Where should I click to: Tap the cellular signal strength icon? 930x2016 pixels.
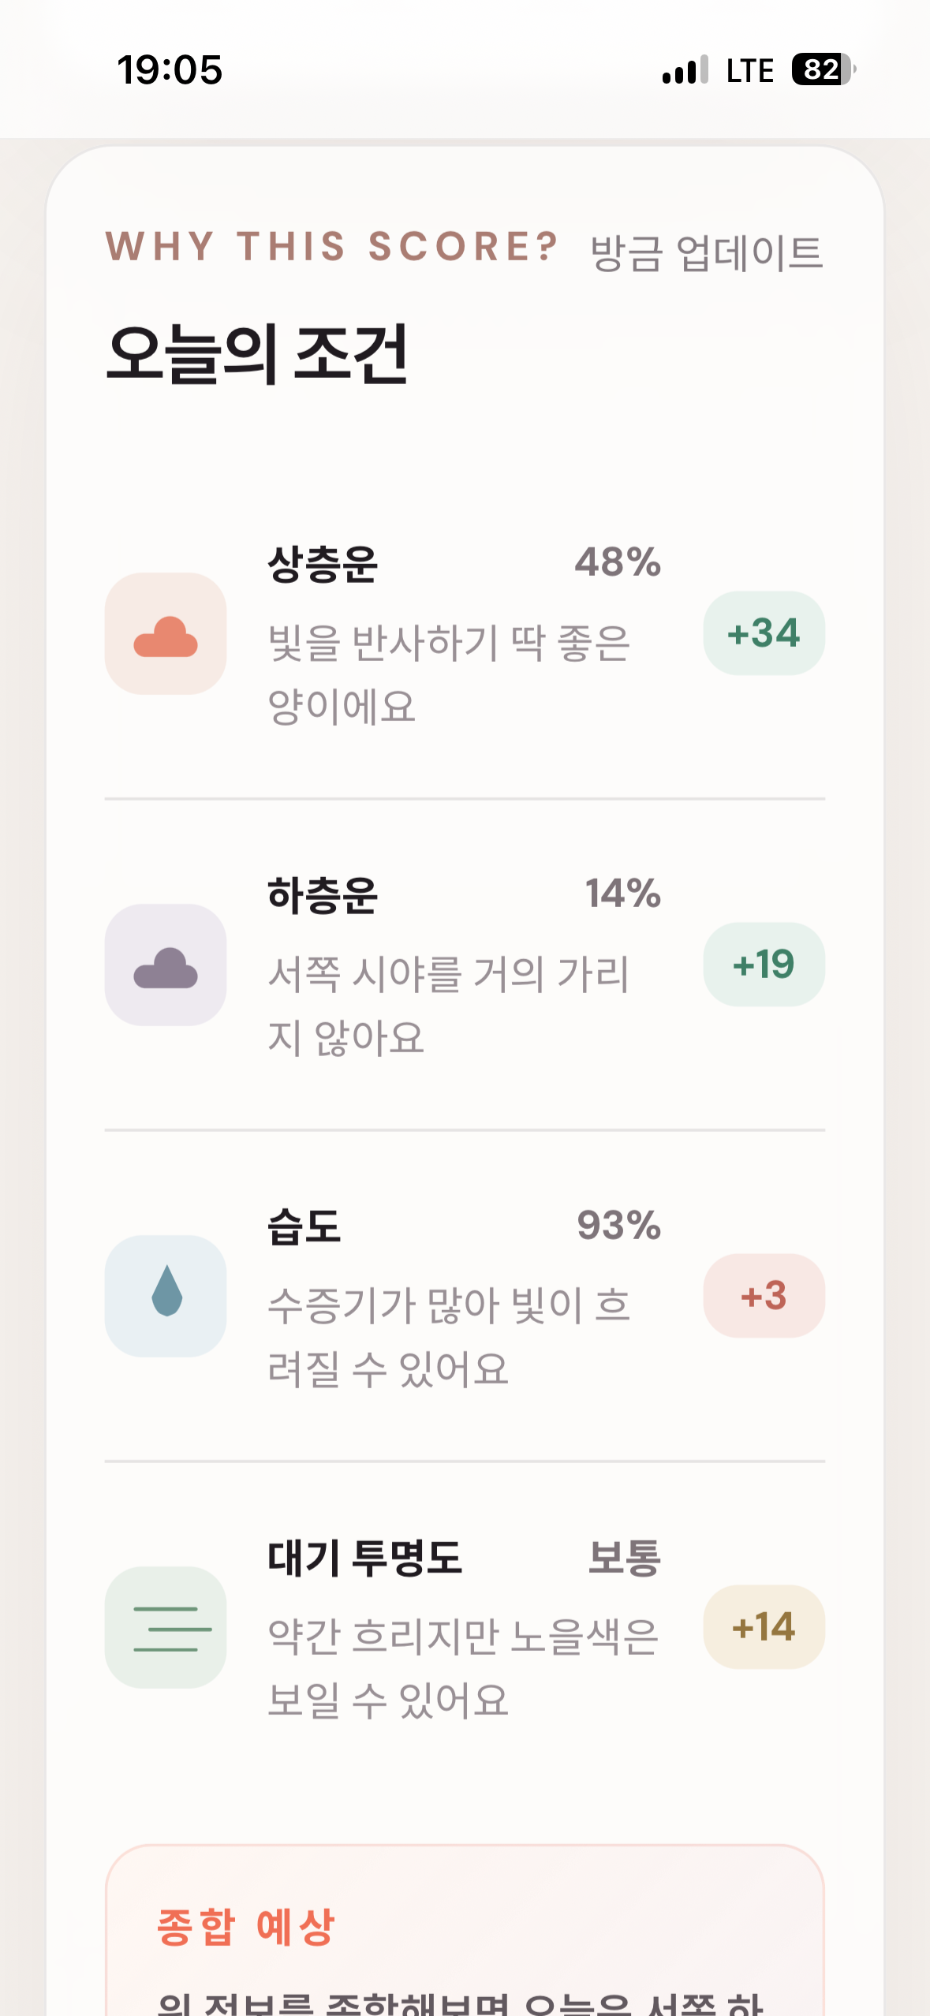coord(685,69)
